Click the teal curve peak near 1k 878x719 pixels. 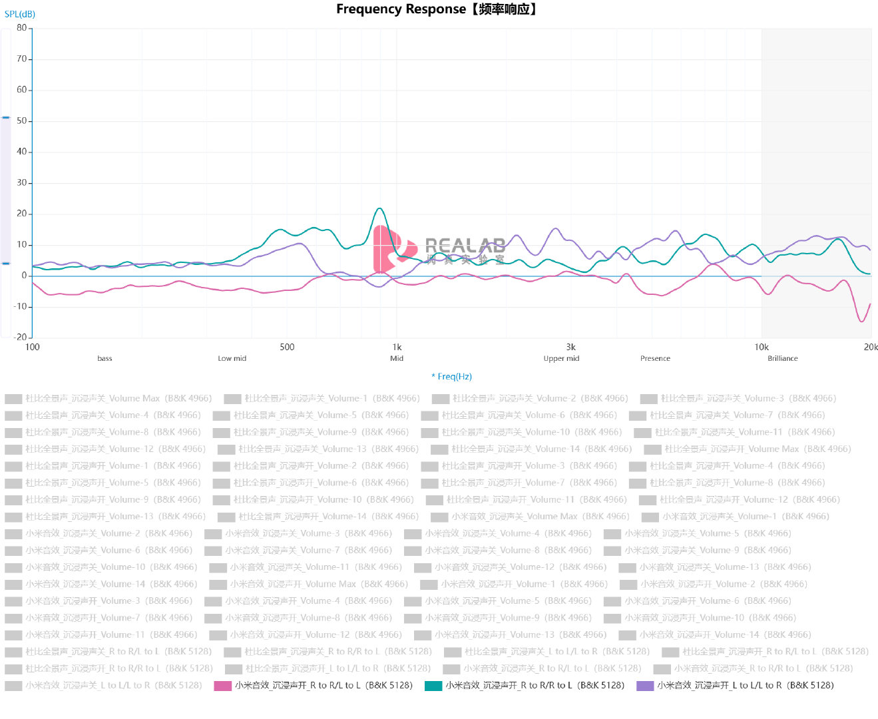coord(379,208)
